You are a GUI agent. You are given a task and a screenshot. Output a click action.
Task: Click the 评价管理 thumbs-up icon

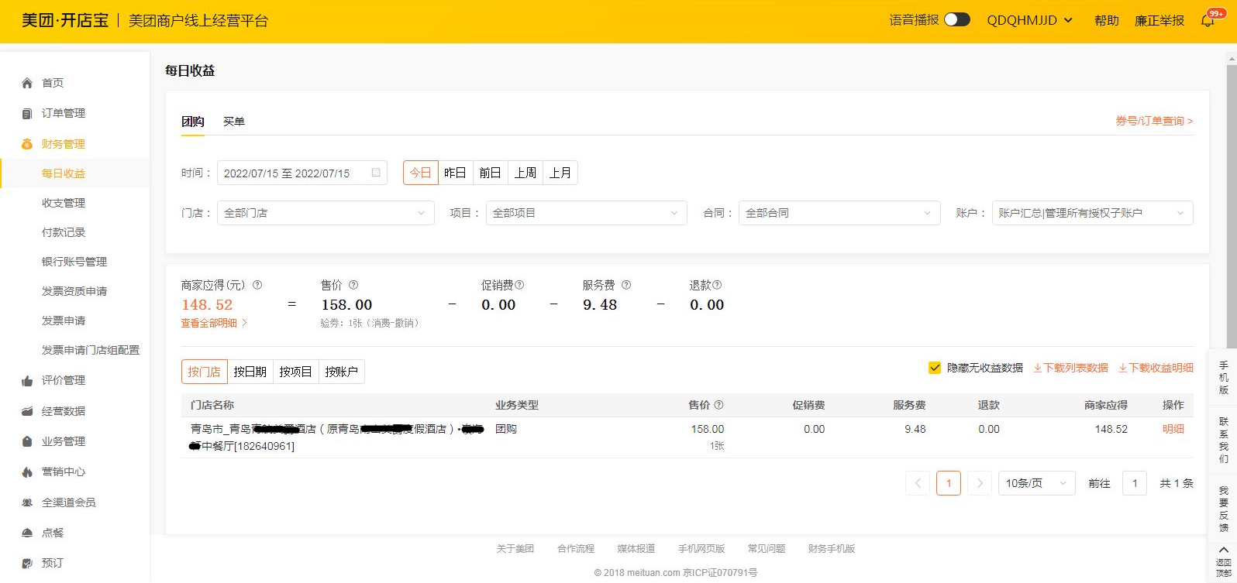pyautogui.click(x=27, y=381)
